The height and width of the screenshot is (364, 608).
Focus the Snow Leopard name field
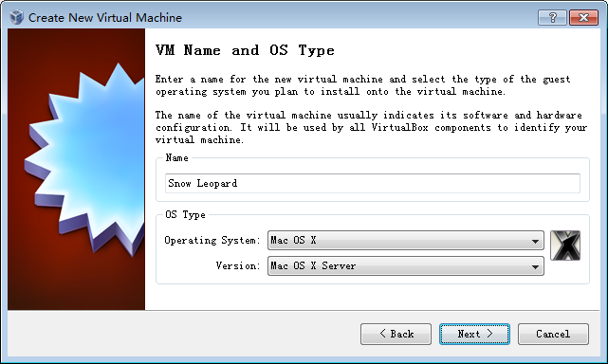click(373, 183)
